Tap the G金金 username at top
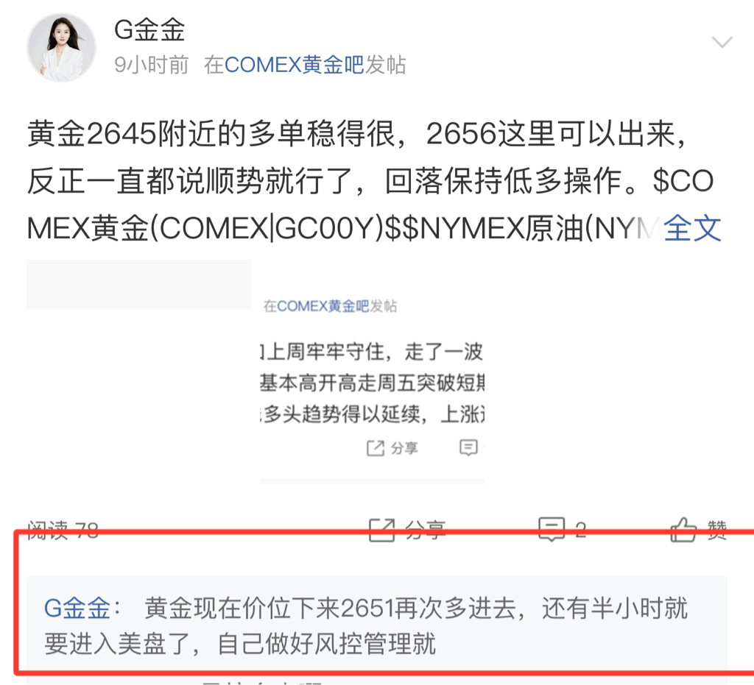 [x=149, y=29]
